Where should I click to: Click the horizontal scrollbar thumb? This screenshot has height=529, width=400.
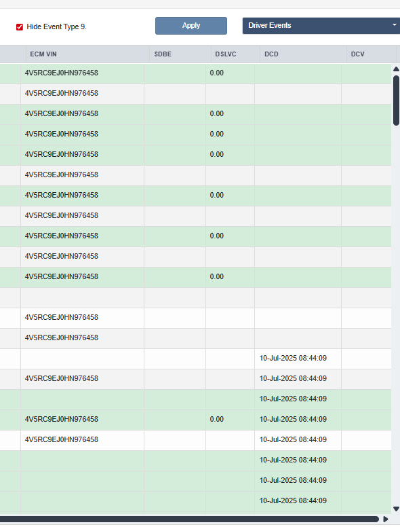189,519
